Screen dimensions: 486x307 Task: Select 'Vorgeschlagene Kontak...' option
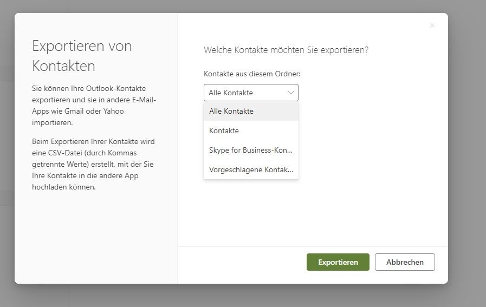click(251, 170)
